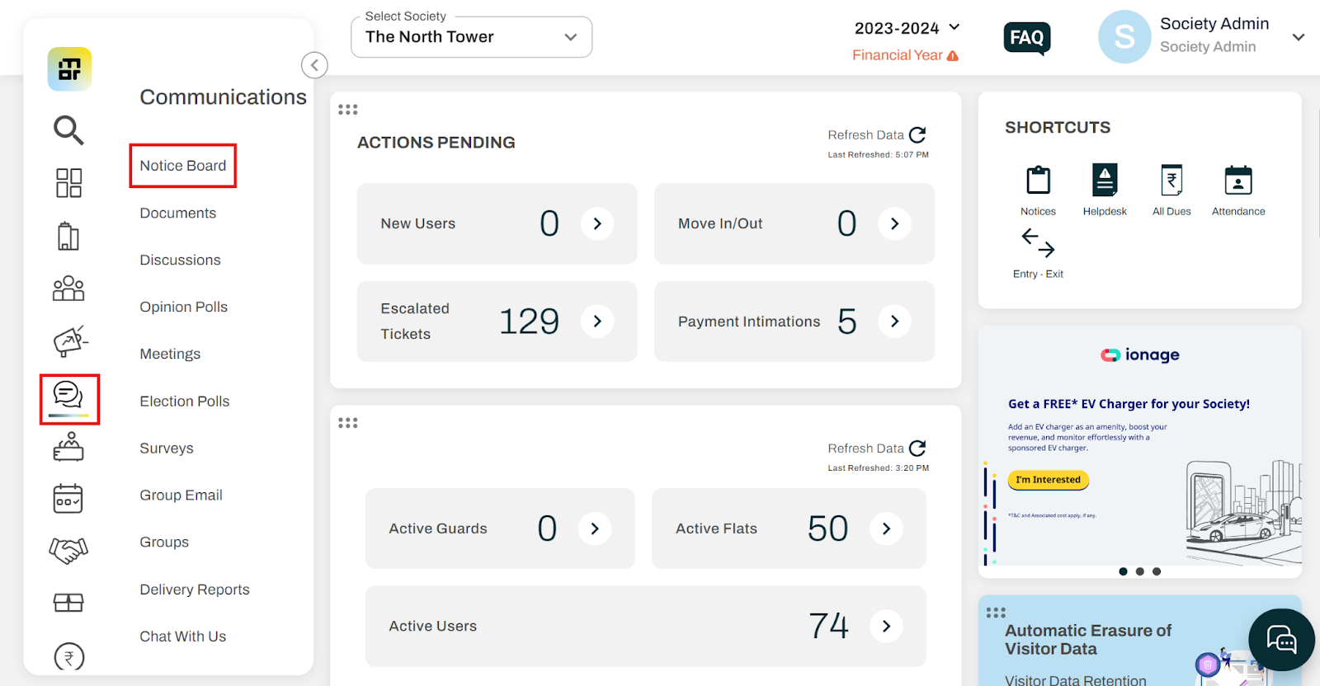Open Meetings menu item
The width and height of the screenshot is (1320, 686).
(170, 354)
